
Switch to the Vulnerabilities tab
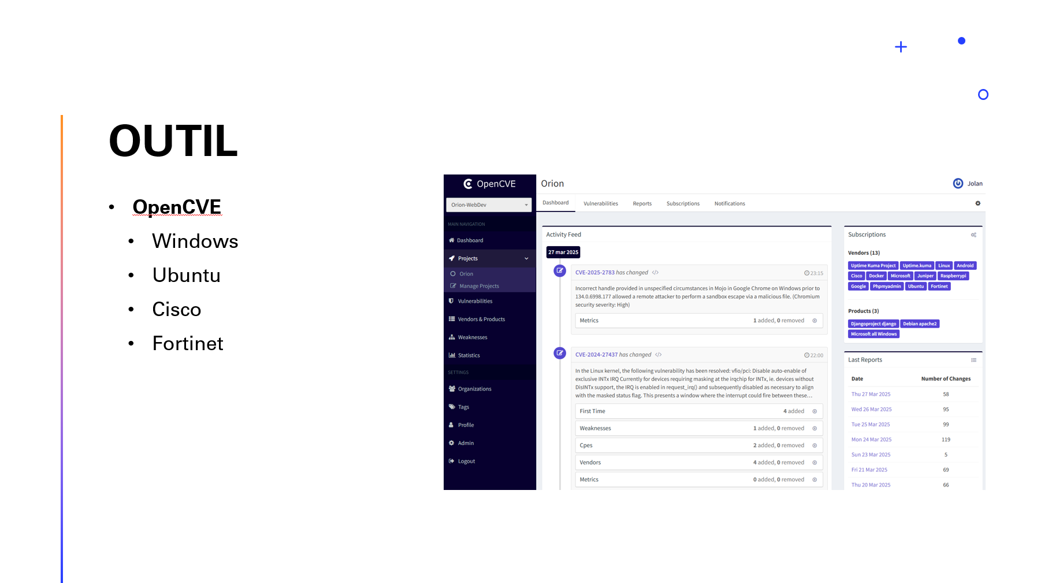coord(601,203)
